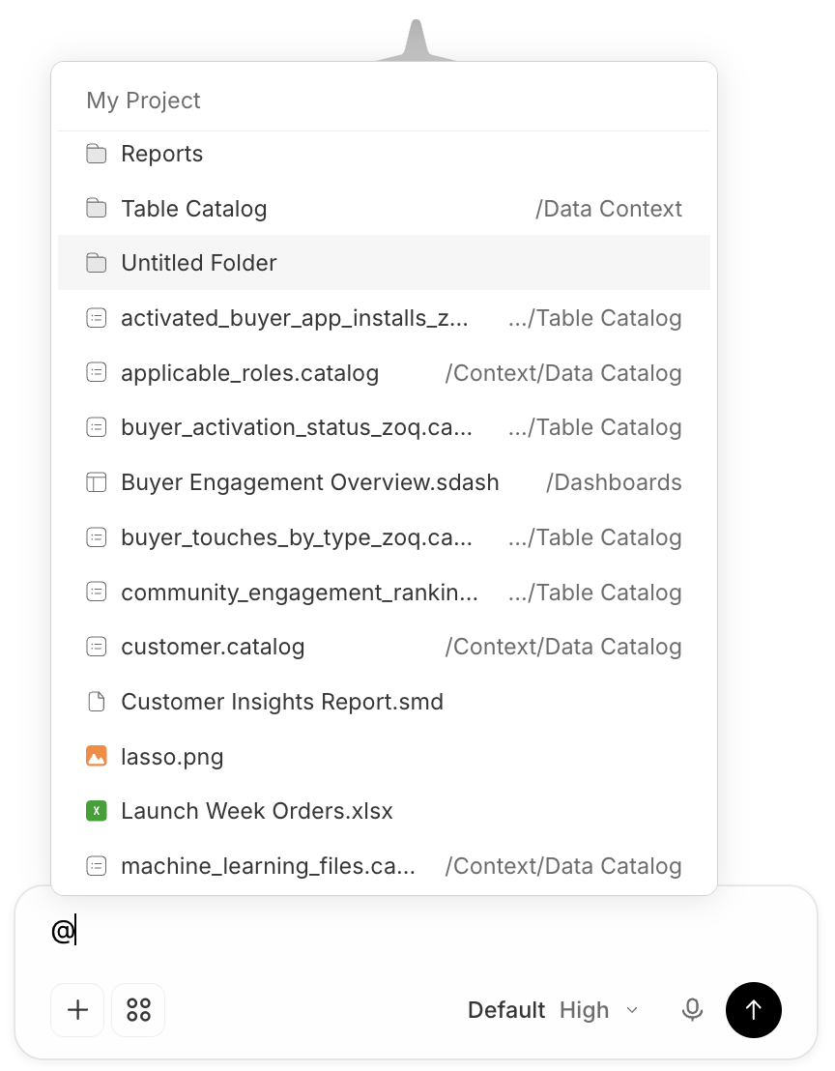The height and width of the screenshot is (1071, 835).
Task: Click the document icon beside Customer Insights Report
Action: click(x=97, y=702)
